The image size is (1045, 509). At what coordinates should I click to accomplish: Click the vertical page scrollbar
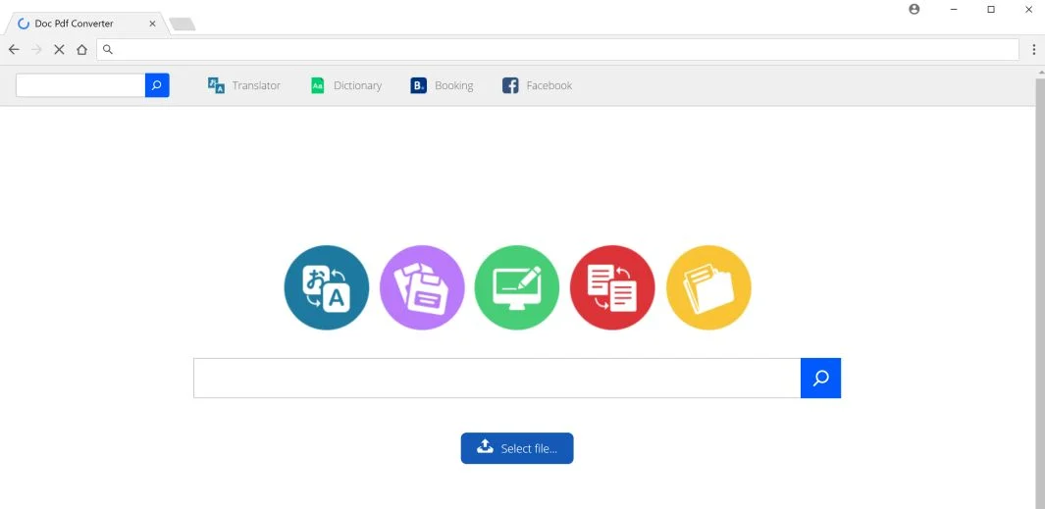click(x=1040, y=293)
